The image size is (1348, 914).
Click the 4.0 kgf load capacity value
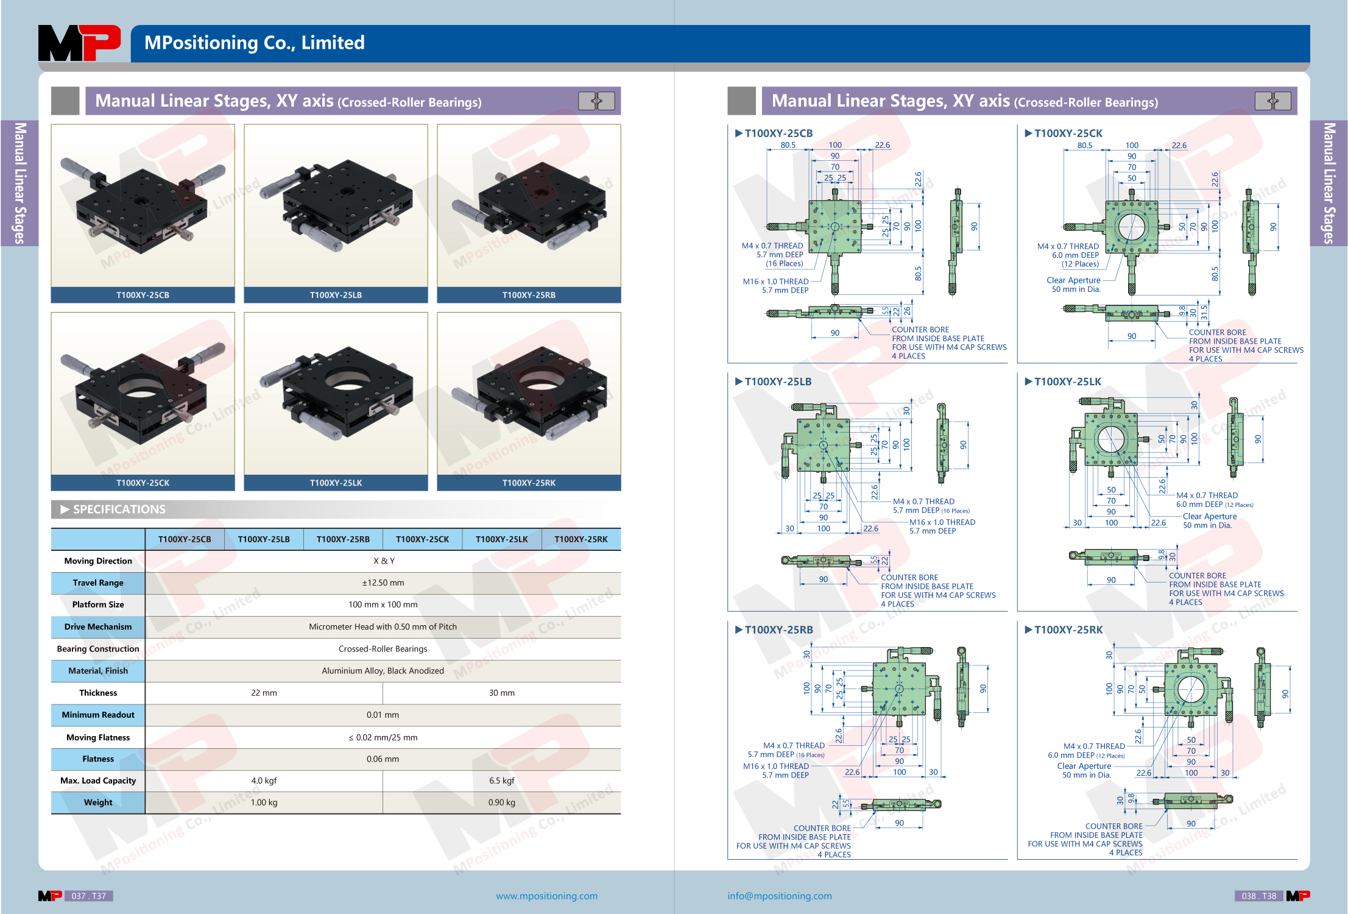tap(264, 781)
